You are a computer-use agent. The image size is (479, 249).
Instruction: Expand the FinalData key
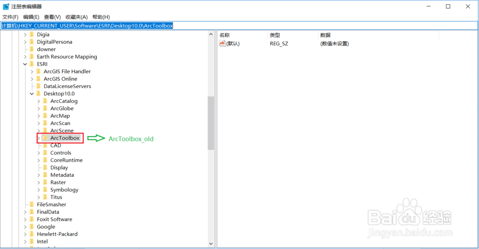tap(25, 212)
